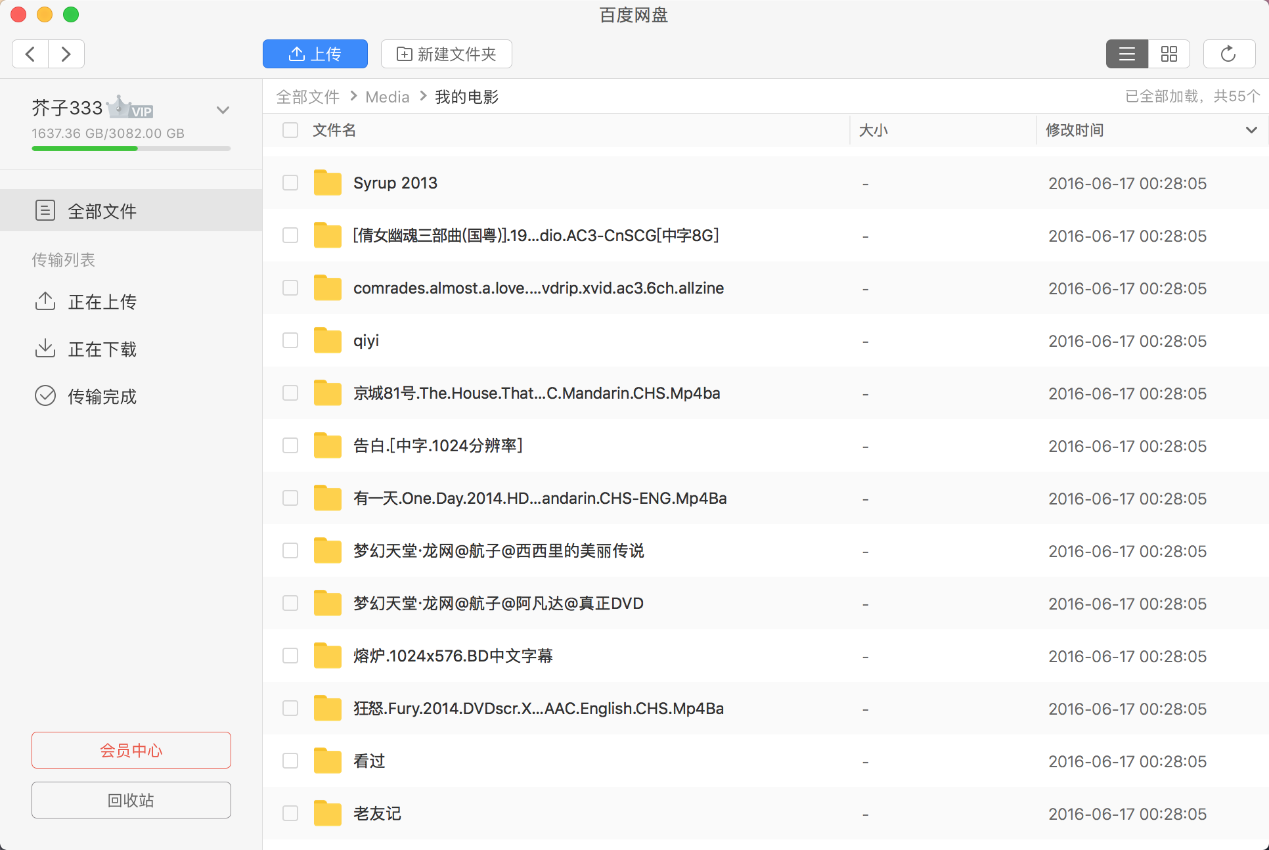Click the VIP crown badge
The image size is (1269, 850).
[x=130, y=108]
